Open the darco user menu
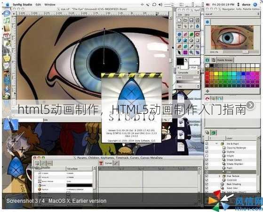Screen dimensions: 263x212 coord(246,5)
